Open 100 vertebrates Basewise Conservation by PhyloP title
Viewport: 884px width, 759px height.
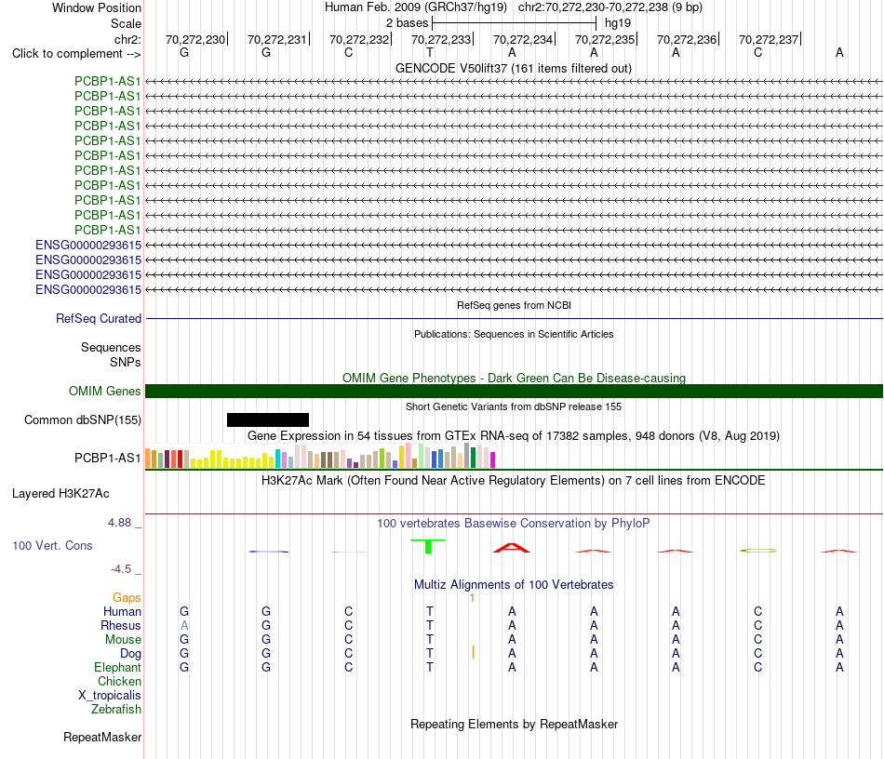tap(514, 524)
